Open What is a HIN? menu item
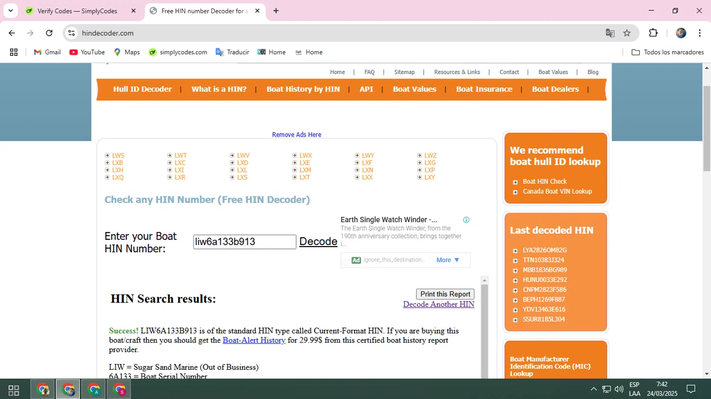This screenshot has height=399, width=711. coord(219,89)
